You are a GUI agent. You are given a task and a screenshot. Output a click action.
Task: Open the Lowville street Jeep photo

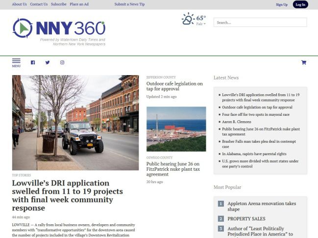[x=75, y=123]
